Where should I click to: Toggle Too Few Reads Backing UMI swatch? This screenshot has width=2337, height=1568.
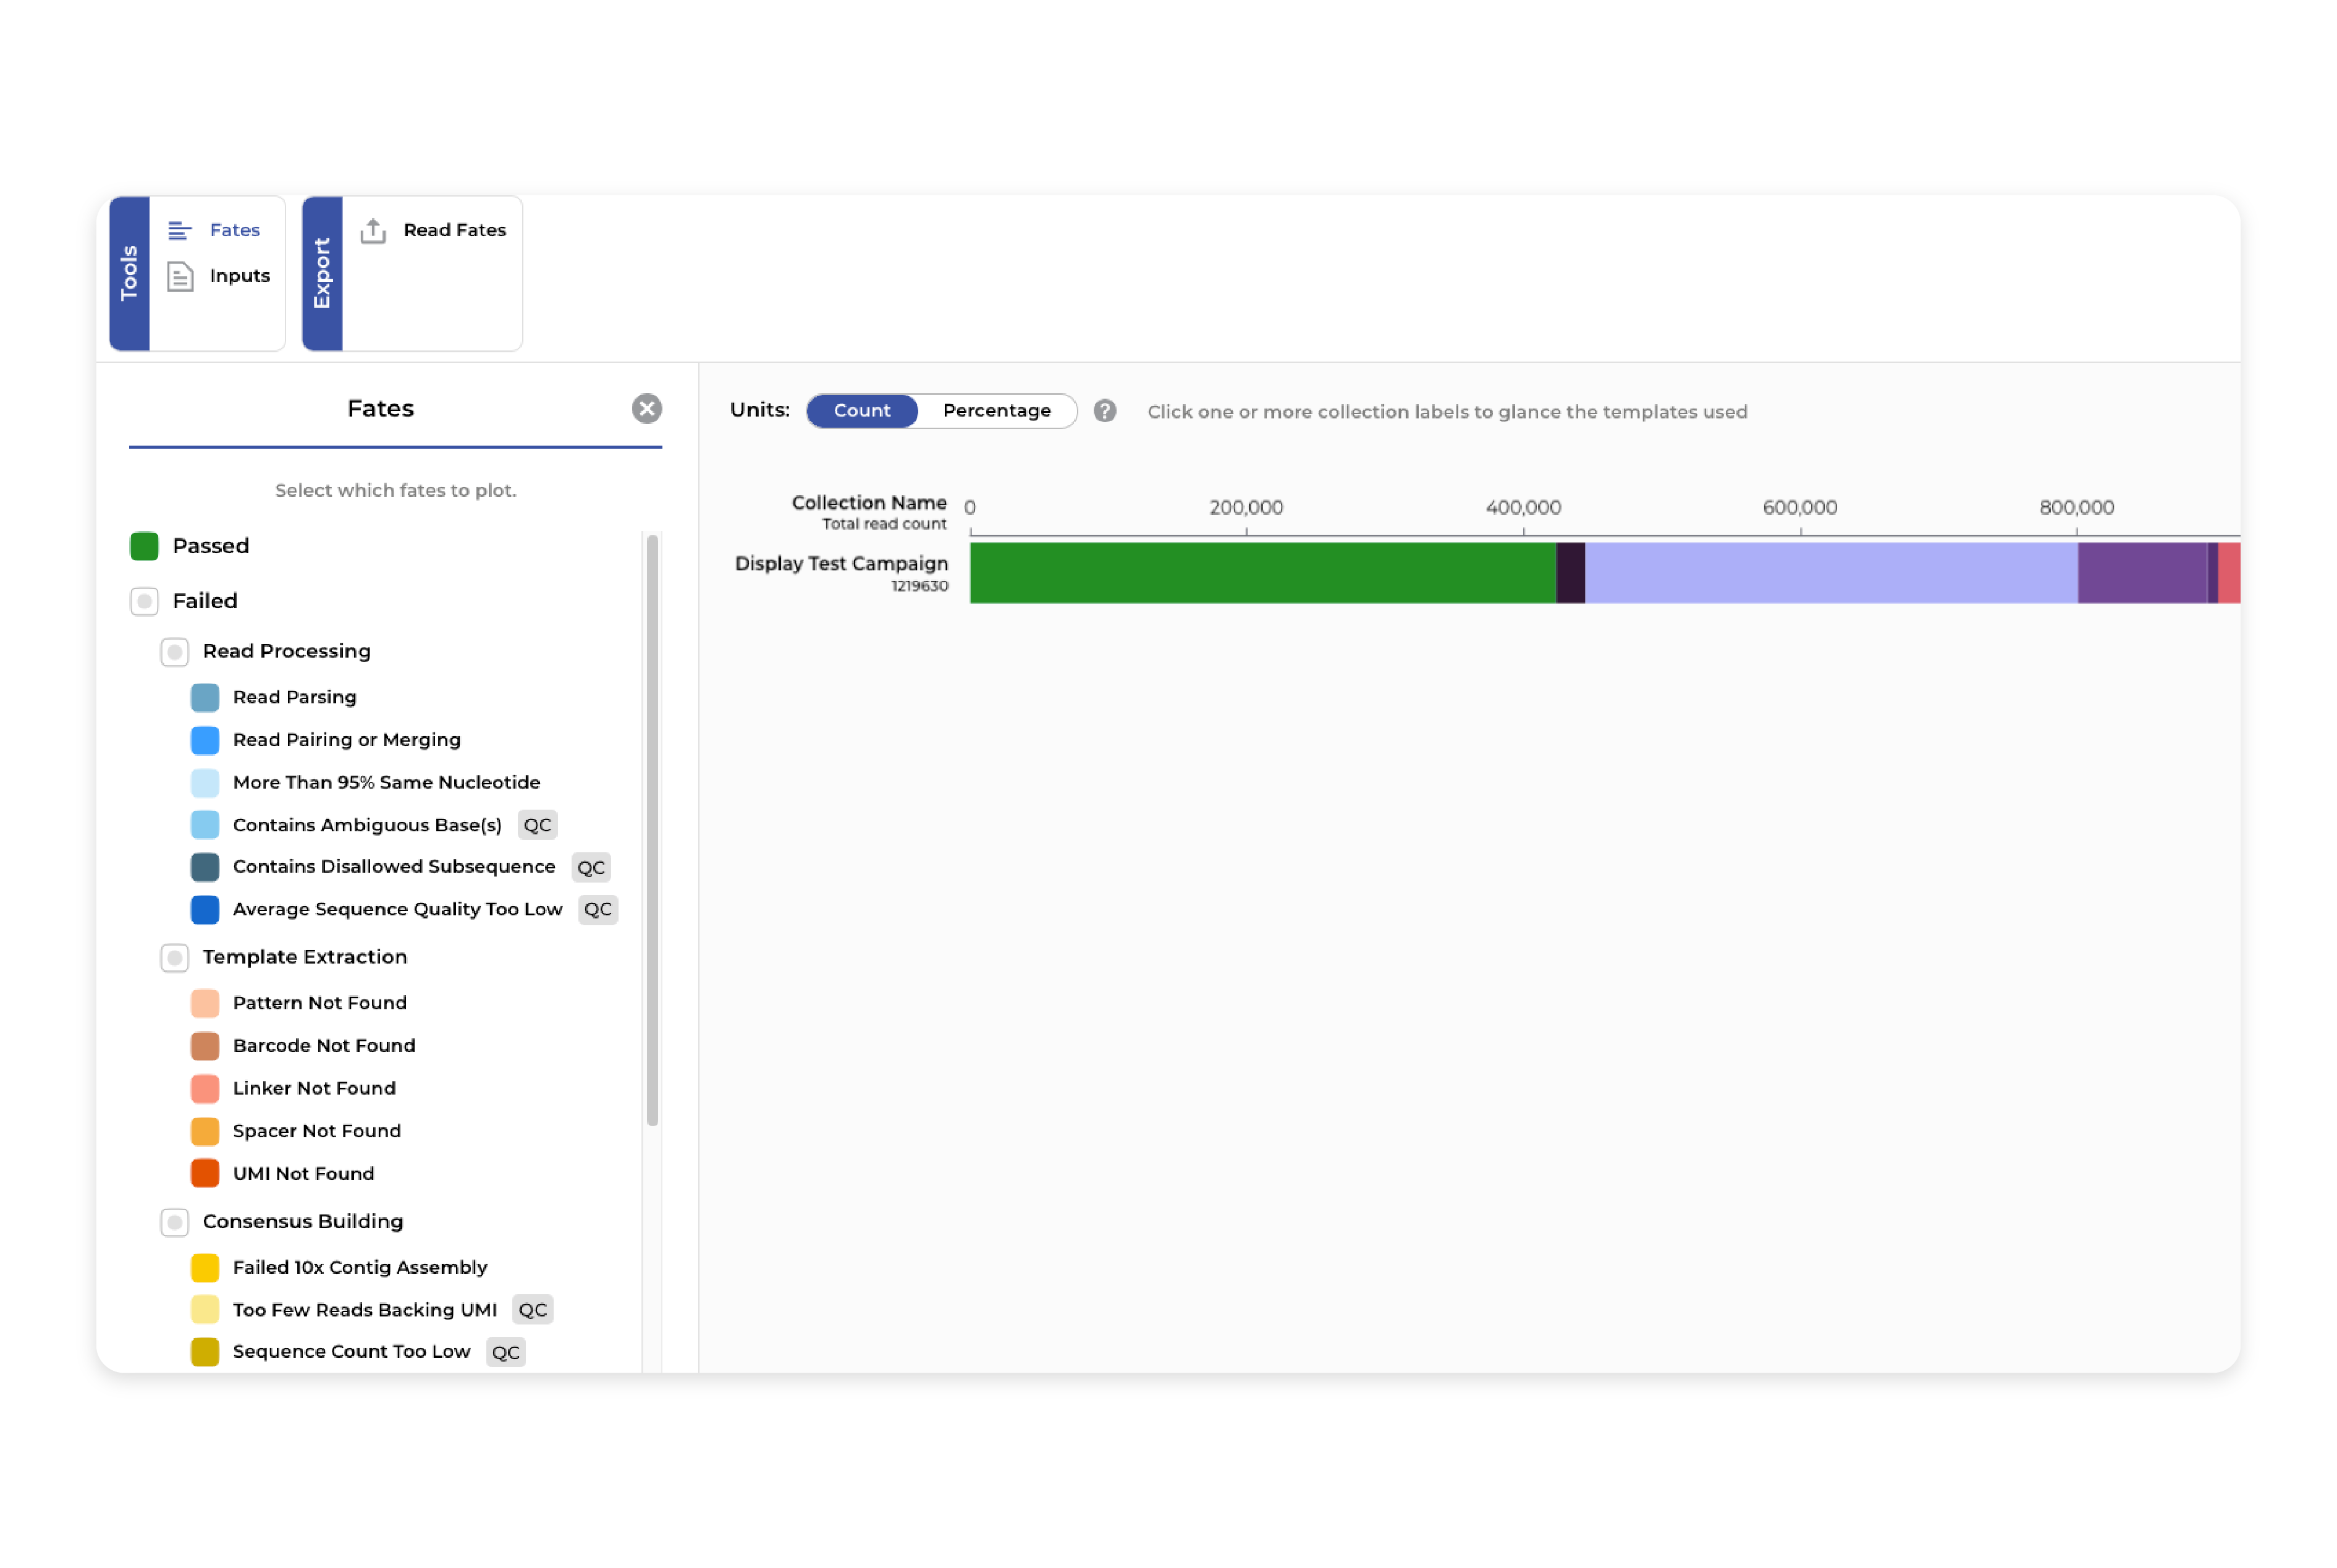click(205, 1310)
